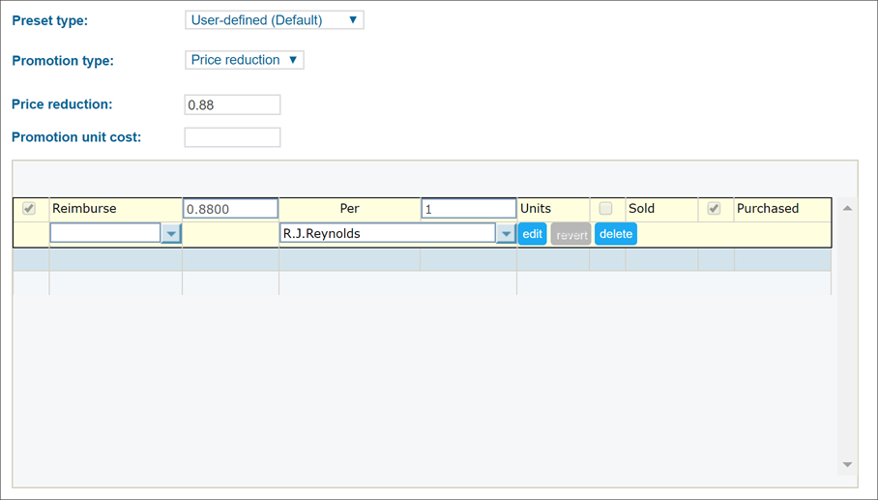Open the Preset type dropdown
This screenshot has width=878, height=500.
pyautogui.click(x=274, y=20)
